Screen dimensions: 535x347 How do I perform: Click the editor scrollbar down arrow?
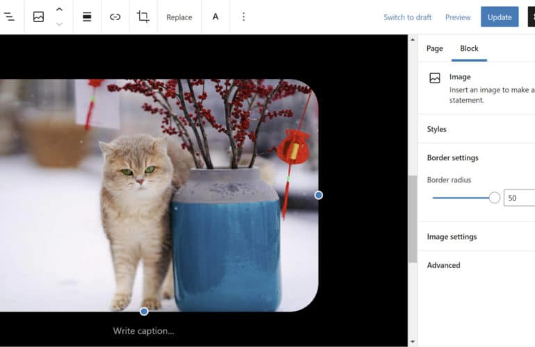[x=413, y=341]
